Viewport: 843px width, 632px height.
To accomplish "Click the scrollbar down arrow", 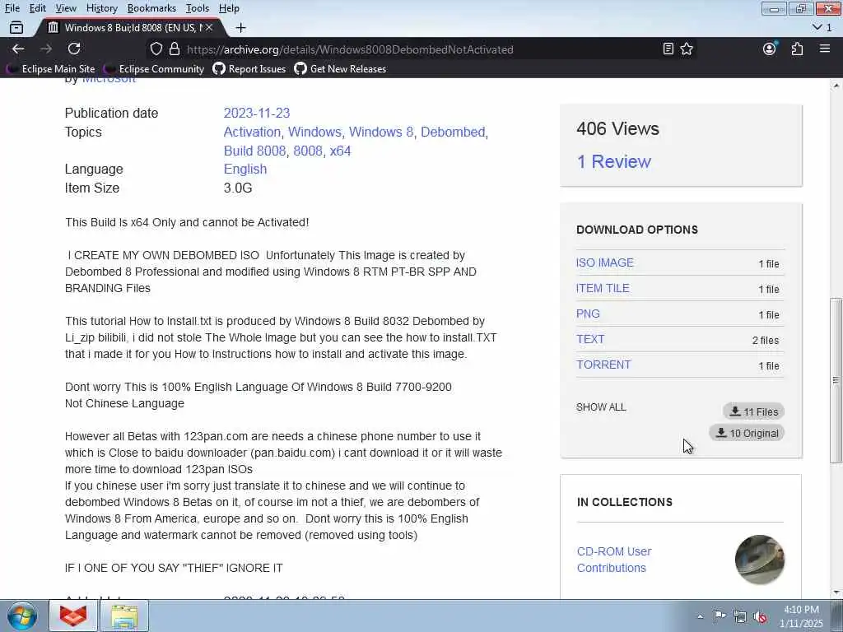I will pyautogui.click(x=836, y=592).
